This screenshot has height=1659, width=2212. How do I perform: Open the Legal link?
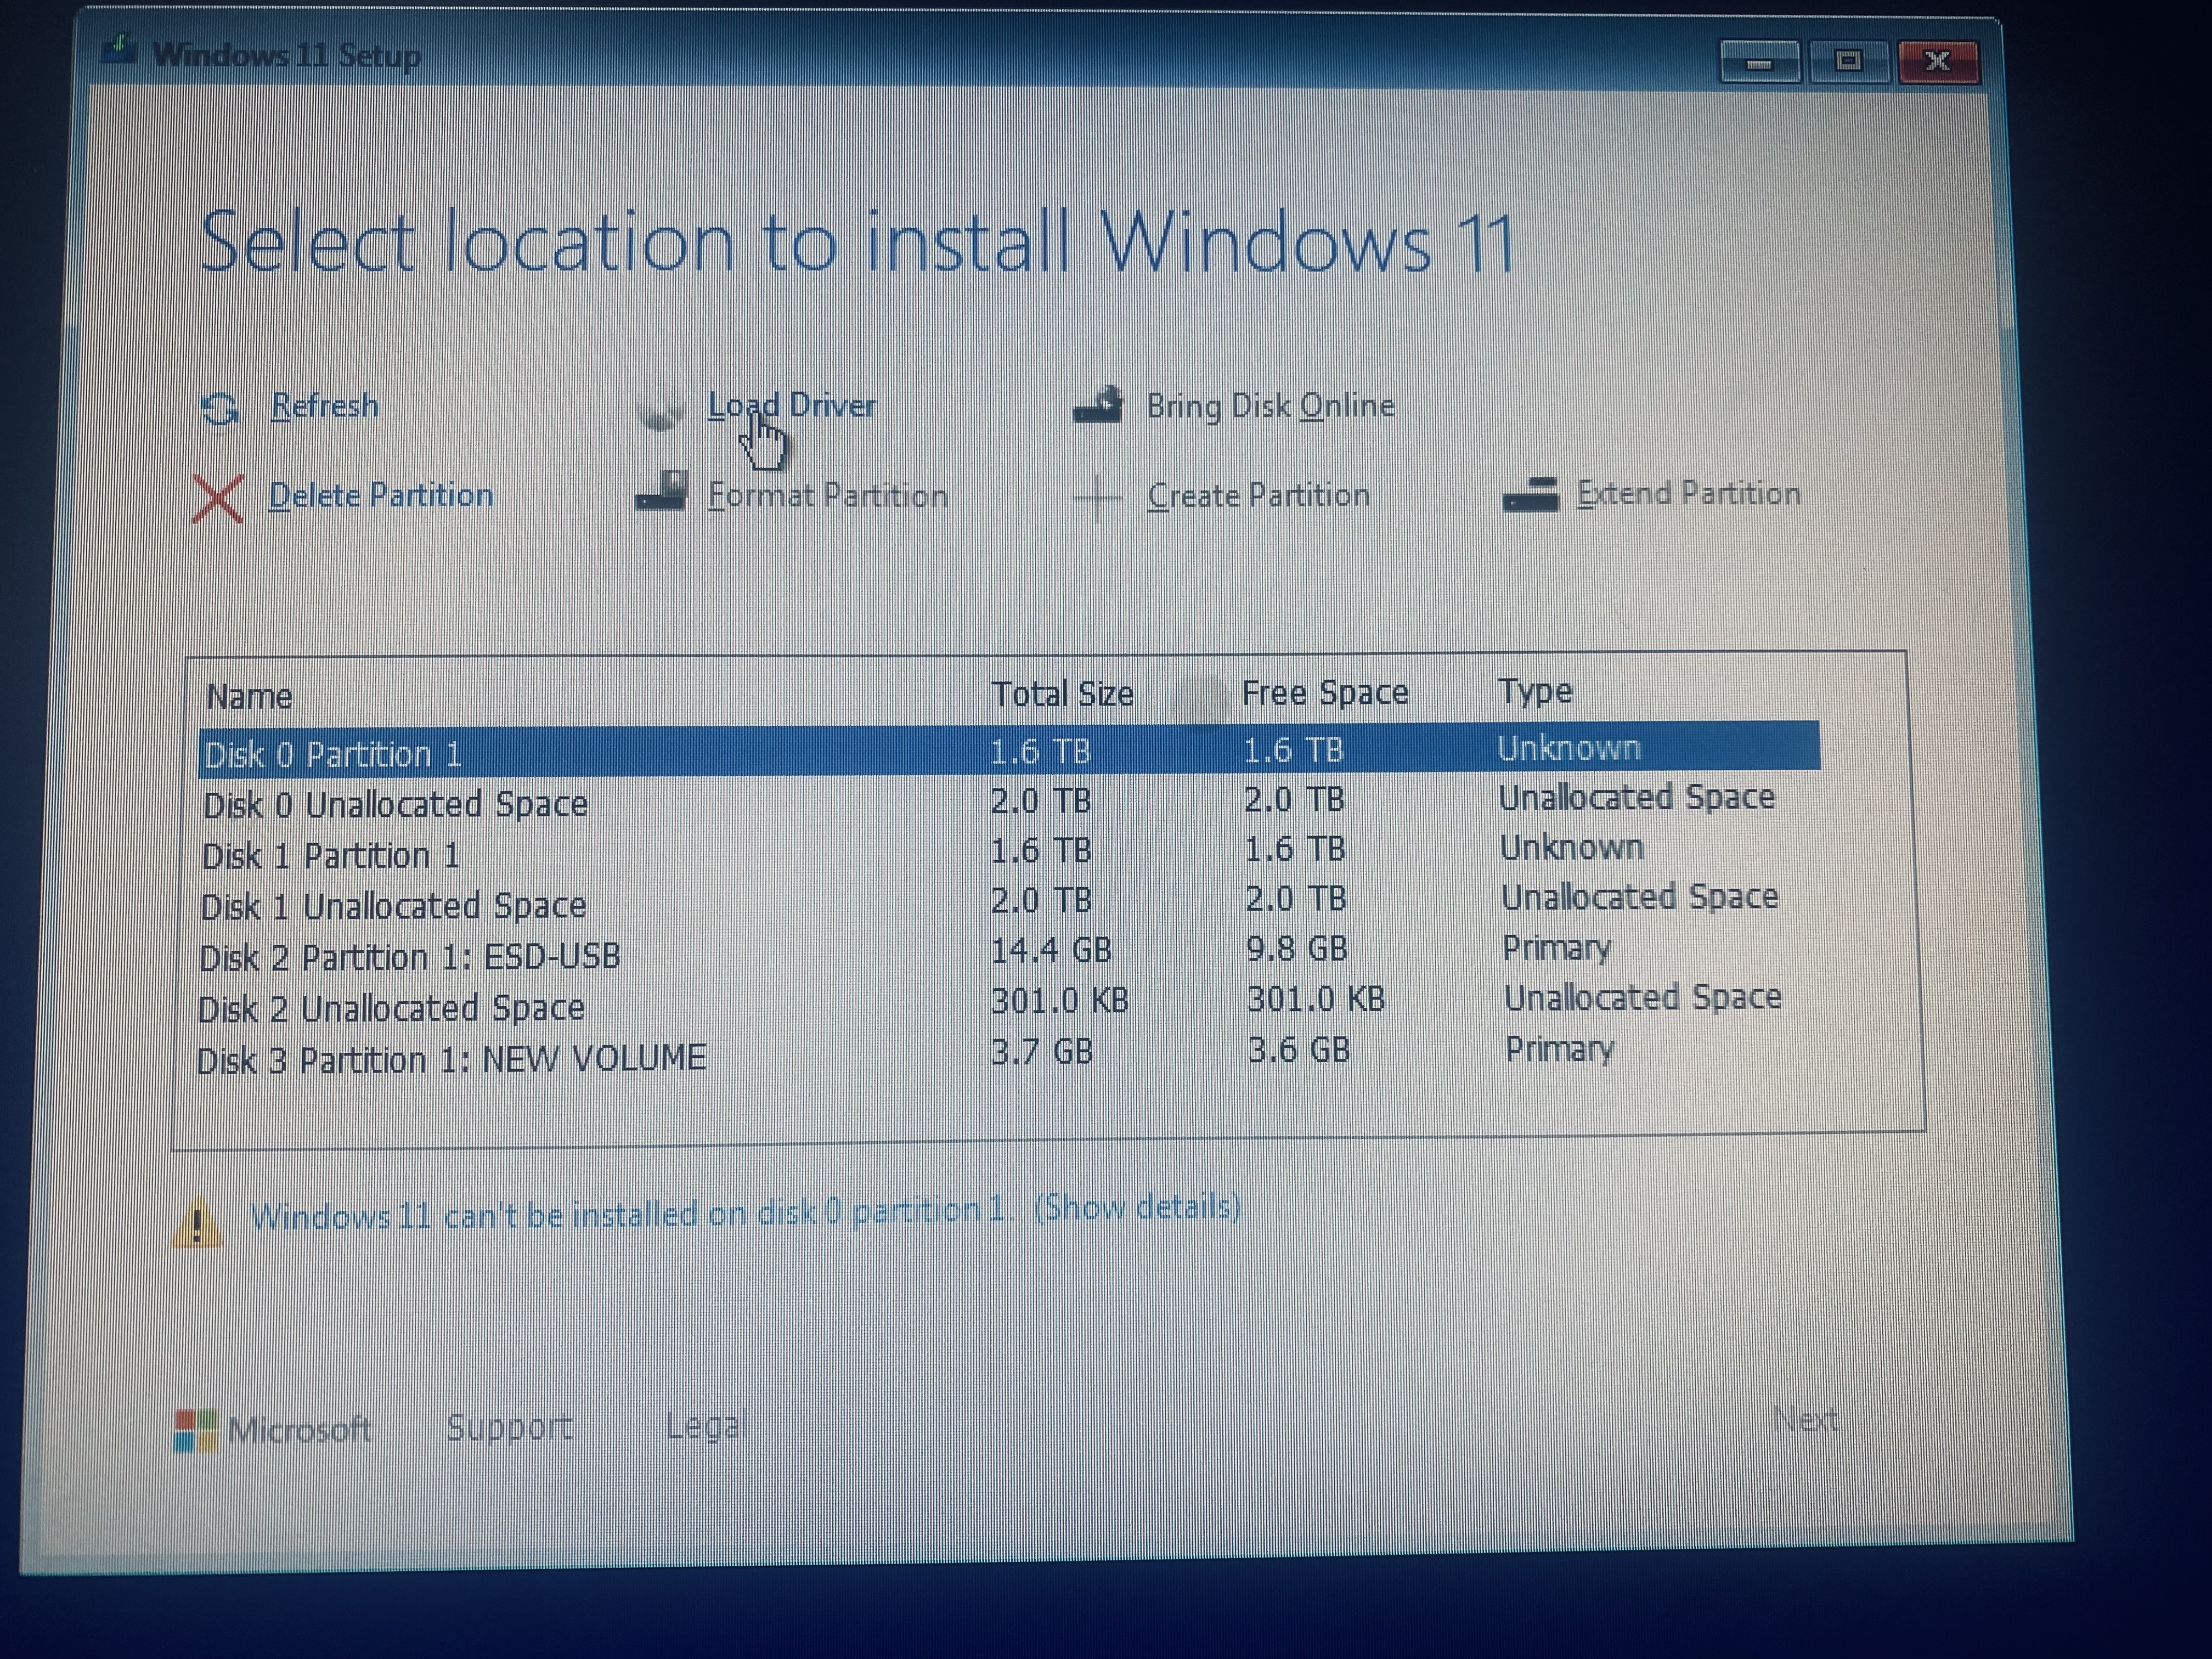coord(707,1426)
